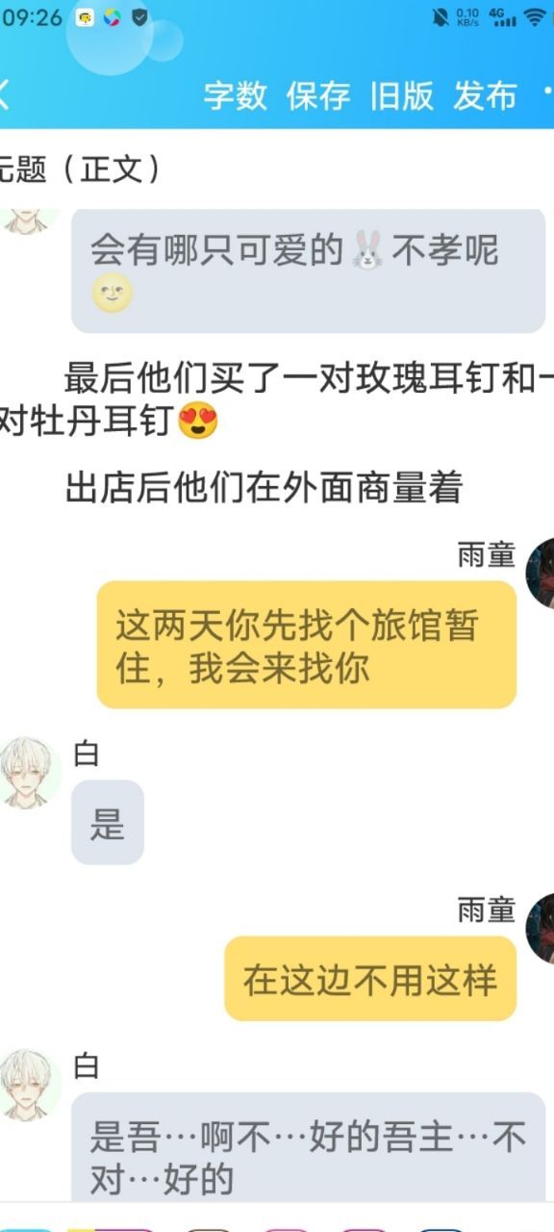Open the muted notification status icon
The width and height of the screenshot is (554, 1232).
tap(441, 17)
